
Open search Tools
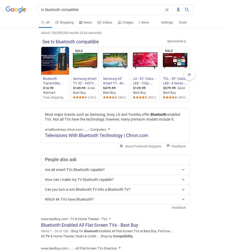[x=183, y=23]
